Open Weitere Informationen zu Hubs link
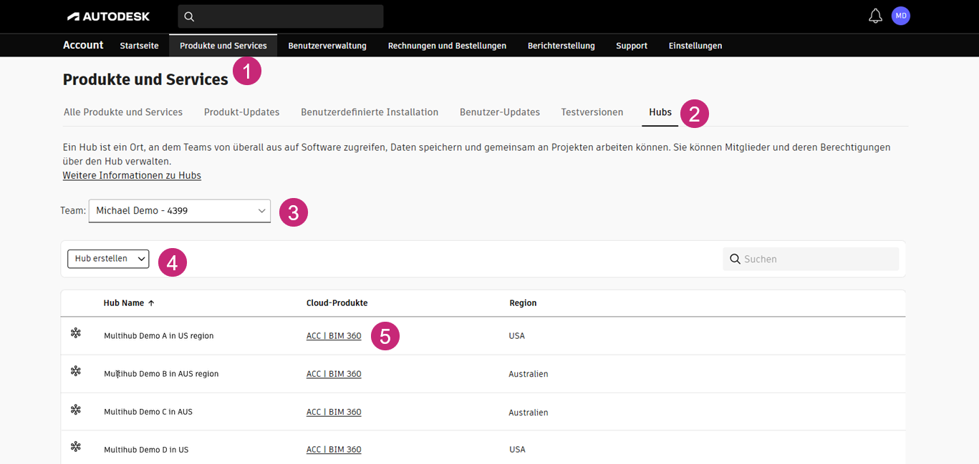 132,175
